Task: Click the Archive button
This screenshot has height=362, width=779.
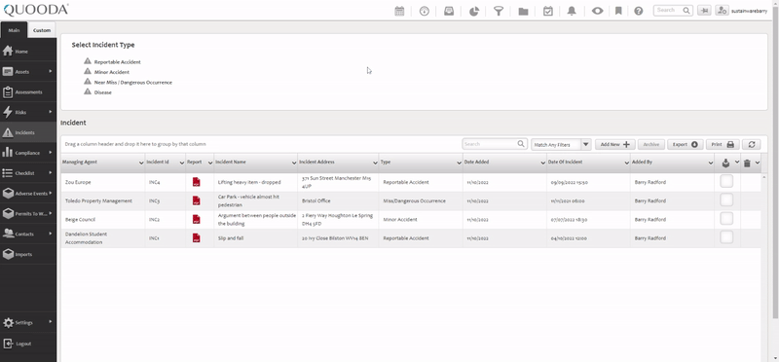Action: (x=650, y=144)
